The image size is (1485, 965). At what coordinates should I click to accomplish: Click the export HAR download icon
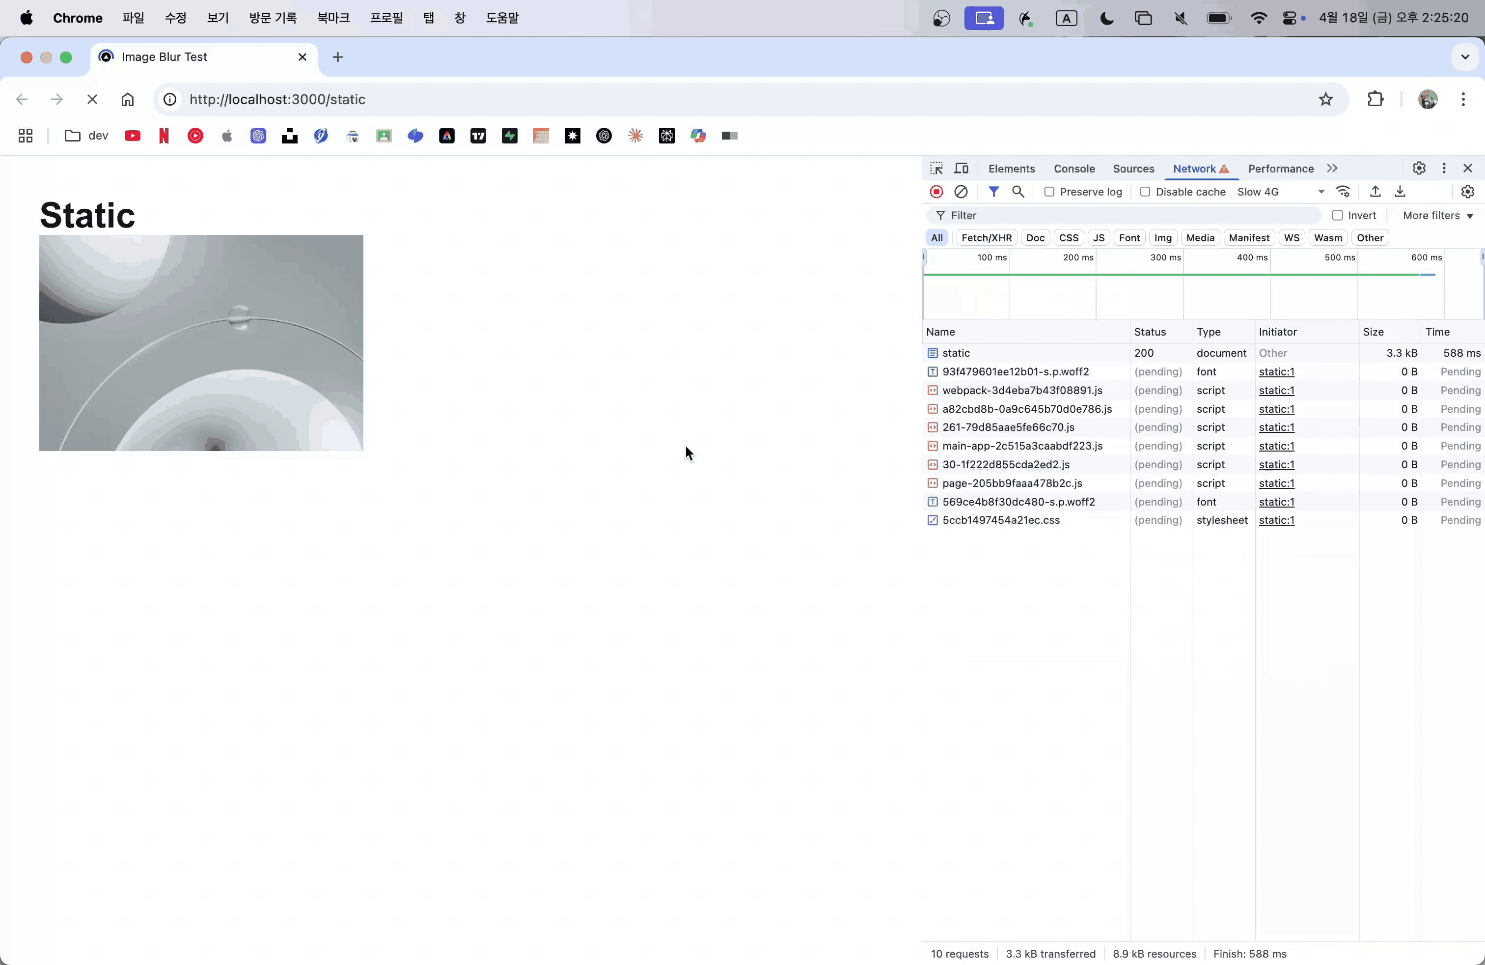(1400, 192)
